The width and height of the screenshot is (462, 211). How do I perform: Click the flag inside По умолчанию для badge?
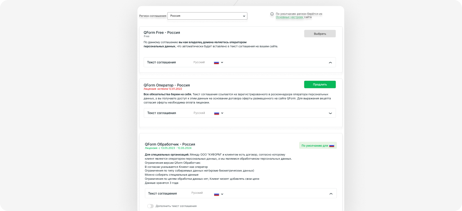[x=332, y=146]
